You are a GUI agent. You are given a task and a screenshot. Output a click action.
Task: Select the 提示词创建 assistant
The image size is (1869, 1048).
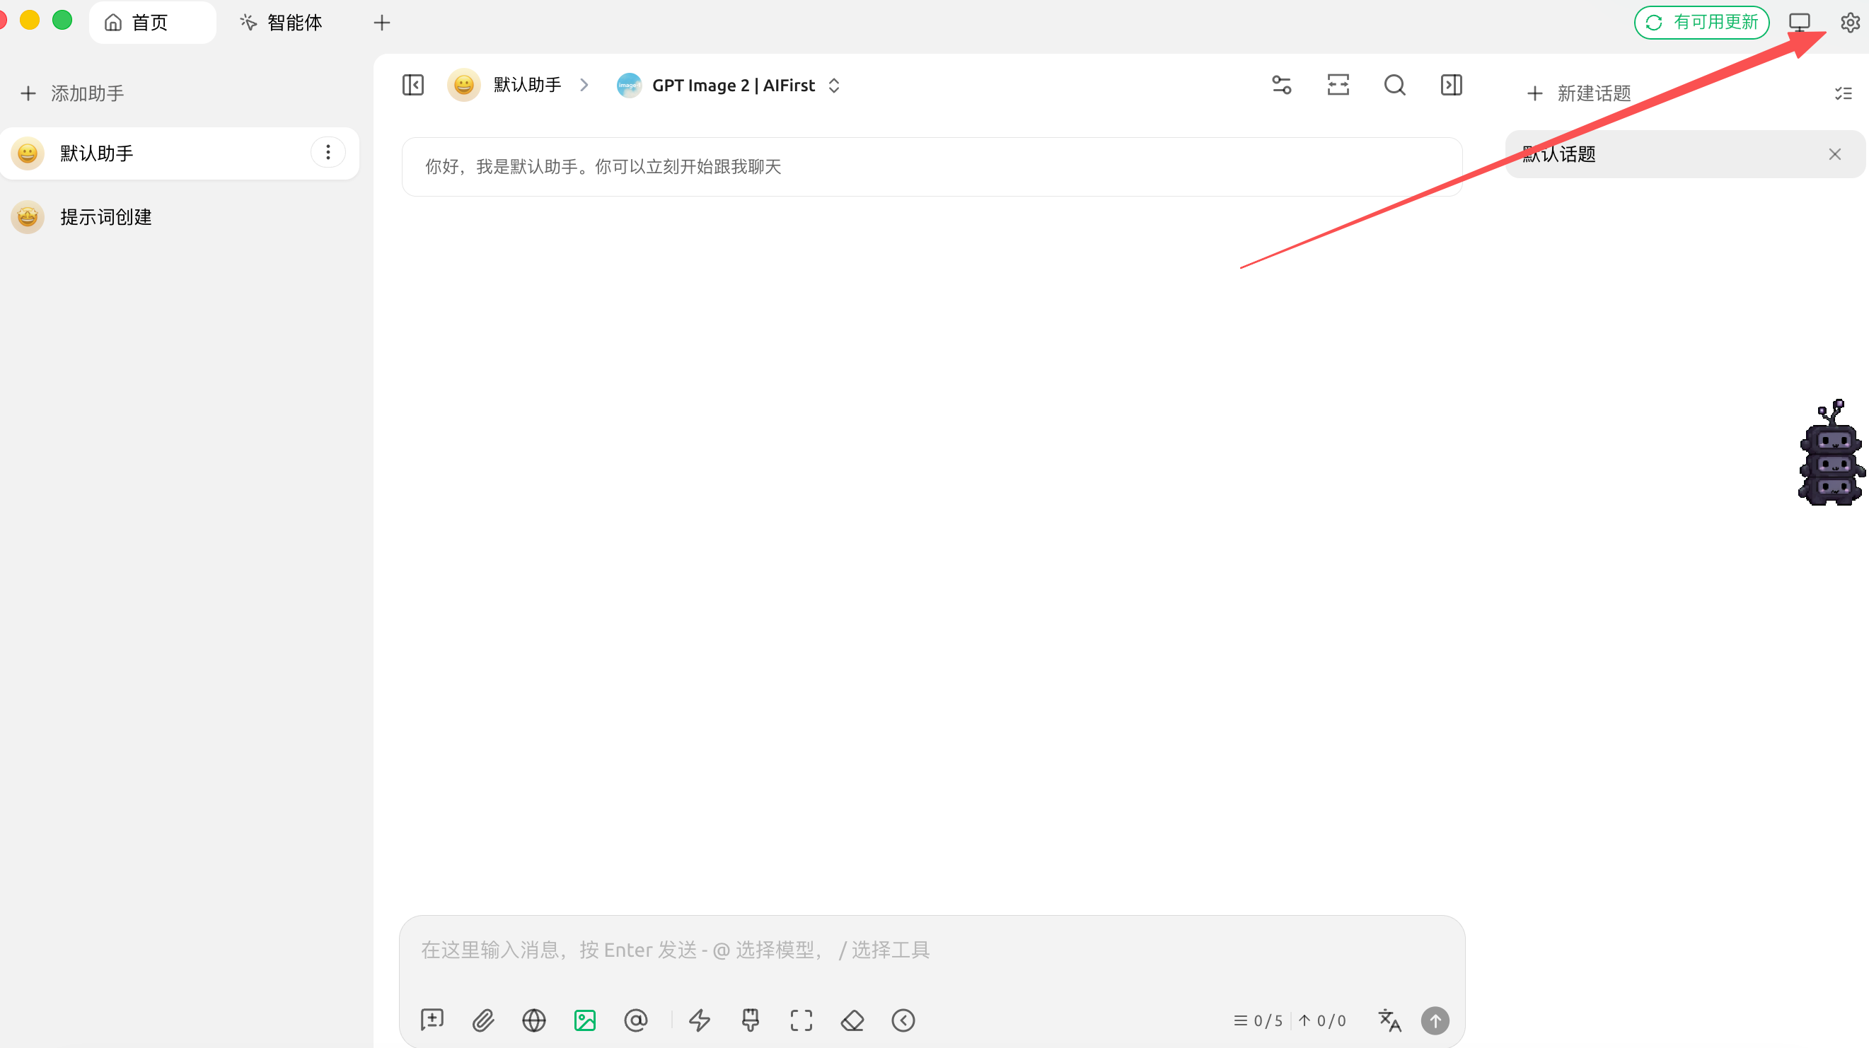(x=179, y=217)
